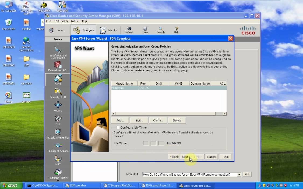Select the SDM folder on the desktop

click(x=26, y=61)
